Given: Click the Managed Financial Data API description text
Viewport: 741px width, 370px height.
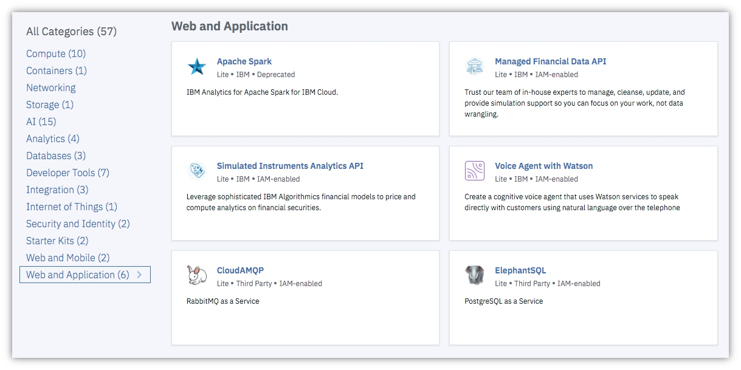Looking at the screenshot, I should pos(574,103).
